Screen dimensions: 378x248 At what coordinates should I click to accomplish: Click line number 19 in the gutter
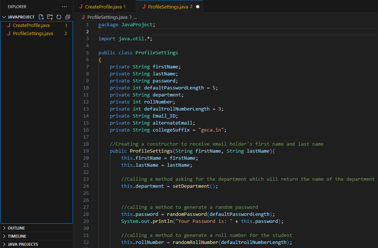(x=86, y=151)
